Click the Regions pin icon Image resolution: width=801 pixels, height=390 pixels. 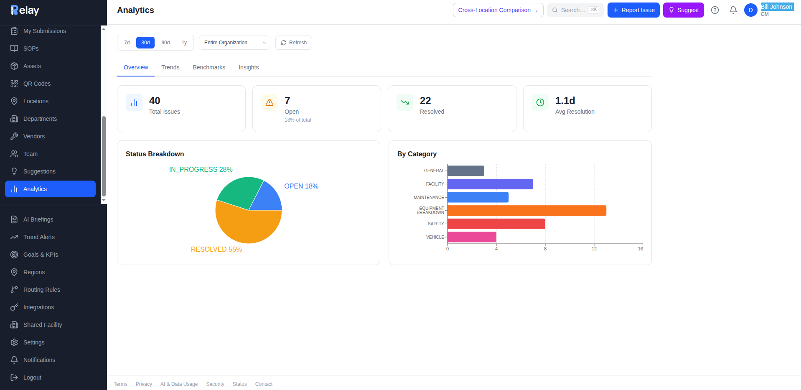(14, 272)
